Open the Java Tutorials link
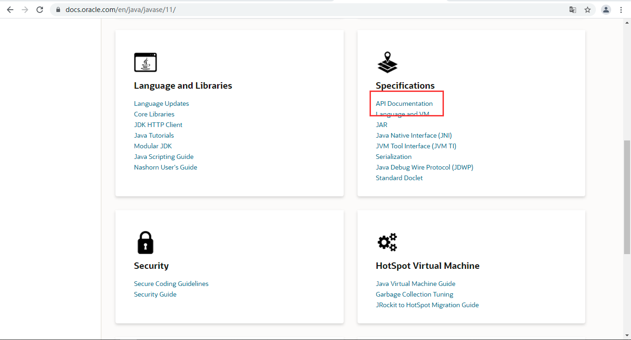Viewport: 631px width, 340px height. tap(154, 135)
